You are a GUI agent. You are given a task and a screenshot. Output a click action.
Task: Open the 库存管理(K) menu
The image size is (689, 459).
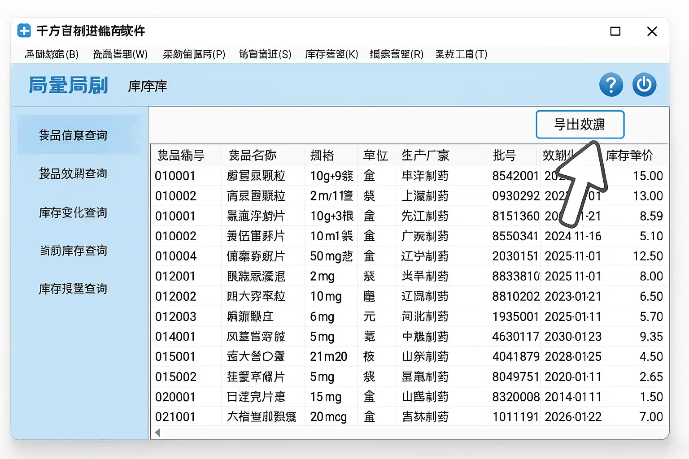[x=331, y=54]
